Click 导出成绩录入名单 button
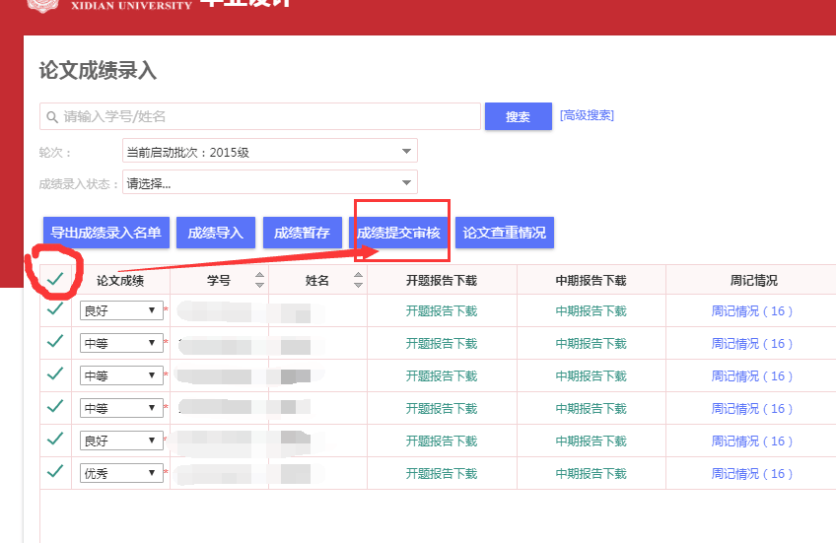The height and width of the screenshot is (543, 836). pos(105,233)
